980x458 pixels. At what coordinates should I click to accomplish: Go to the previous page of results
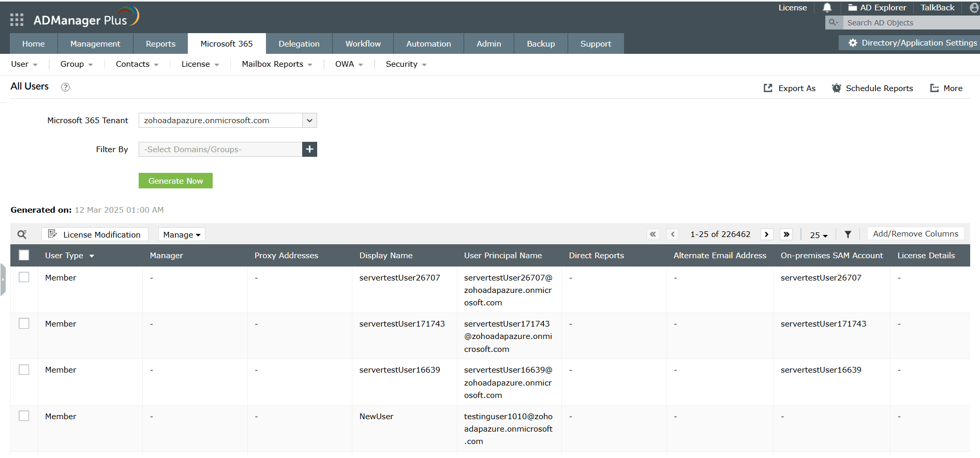click(673, 234)
